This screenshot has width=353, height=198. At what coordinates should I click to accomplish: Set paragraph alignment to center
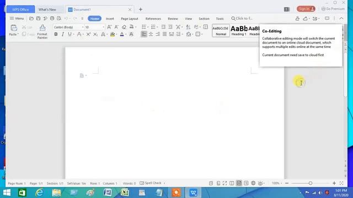coord(151,34)
